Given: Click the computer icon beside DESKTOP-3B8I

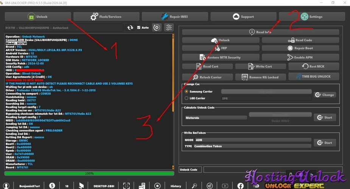Looking at the screenshot, I should point(81,186).
